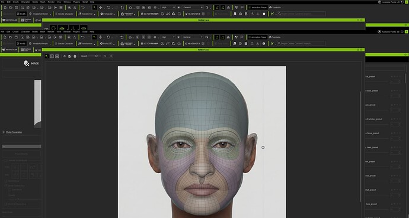The width and height of the screenshot is (409, 218).
Task: Select eye Part icon in back window
Action: (x=62, y=28)
